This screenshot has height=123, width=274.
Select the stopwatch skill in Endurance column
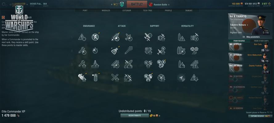pyautogui.click(x=95, y=50)
